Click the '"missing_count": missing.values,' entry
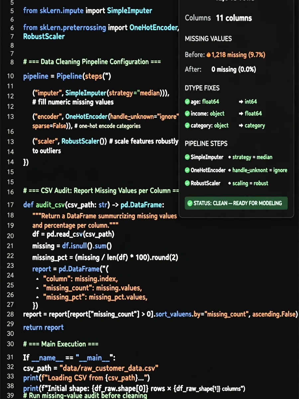 93,288
